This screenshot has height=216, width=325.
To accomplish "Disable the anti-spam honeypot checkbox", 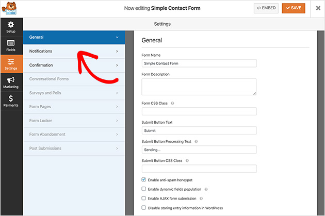I will pos(144,180).
